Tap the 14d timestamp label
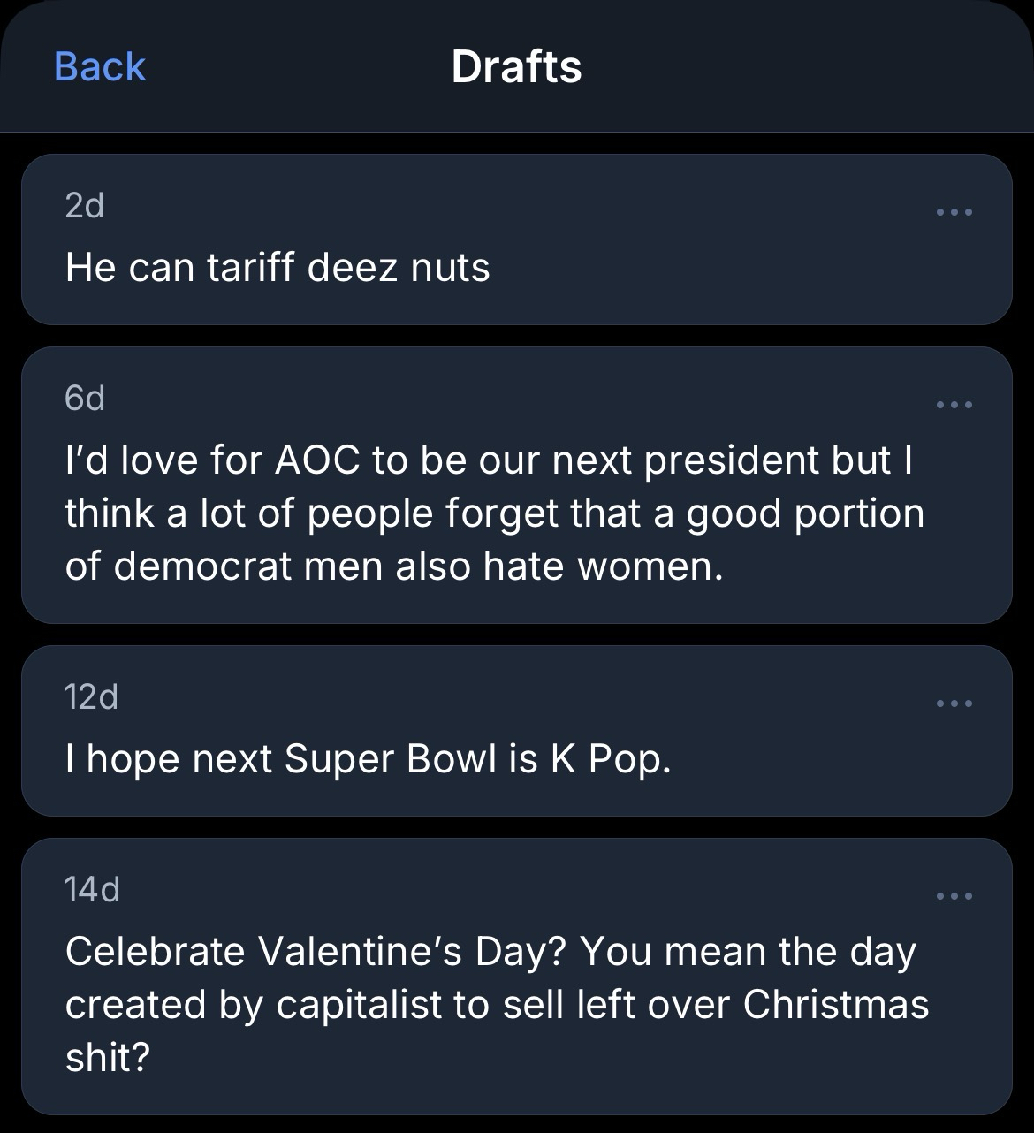Viewport: 1034px width, 1133px height. coord(92,889)
